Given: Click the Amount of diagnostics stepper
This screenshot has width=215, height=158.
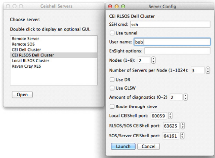Looking at the screenshot, I should click(x=185, y=97).
